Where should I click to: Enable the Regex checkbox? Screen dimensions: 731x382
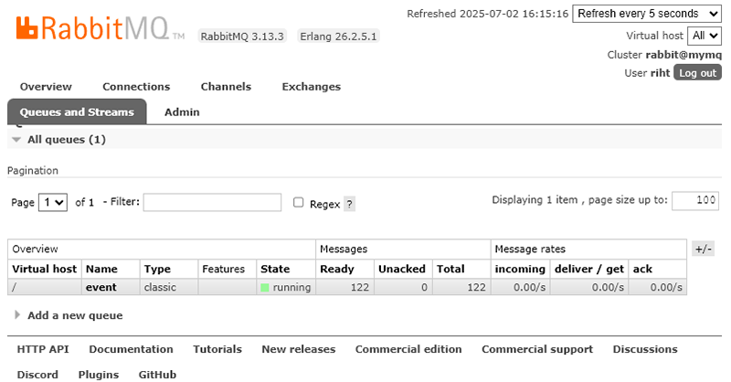298,203
